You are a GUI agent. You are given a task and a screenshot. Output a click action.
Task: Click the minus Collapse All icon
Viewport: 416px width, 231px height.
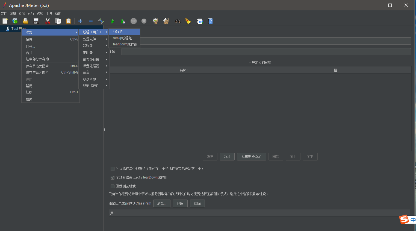[91, 21]
